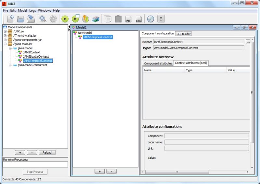This screenshot has width=260, height=184.
Task: Click the magnifying glass search icon
Action: pos(43,19)
